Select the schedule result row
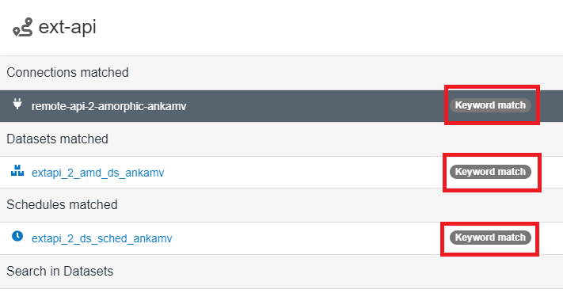The width and height of the screenshot is (563, 293). pyautogui.click(x=282, y=238)
